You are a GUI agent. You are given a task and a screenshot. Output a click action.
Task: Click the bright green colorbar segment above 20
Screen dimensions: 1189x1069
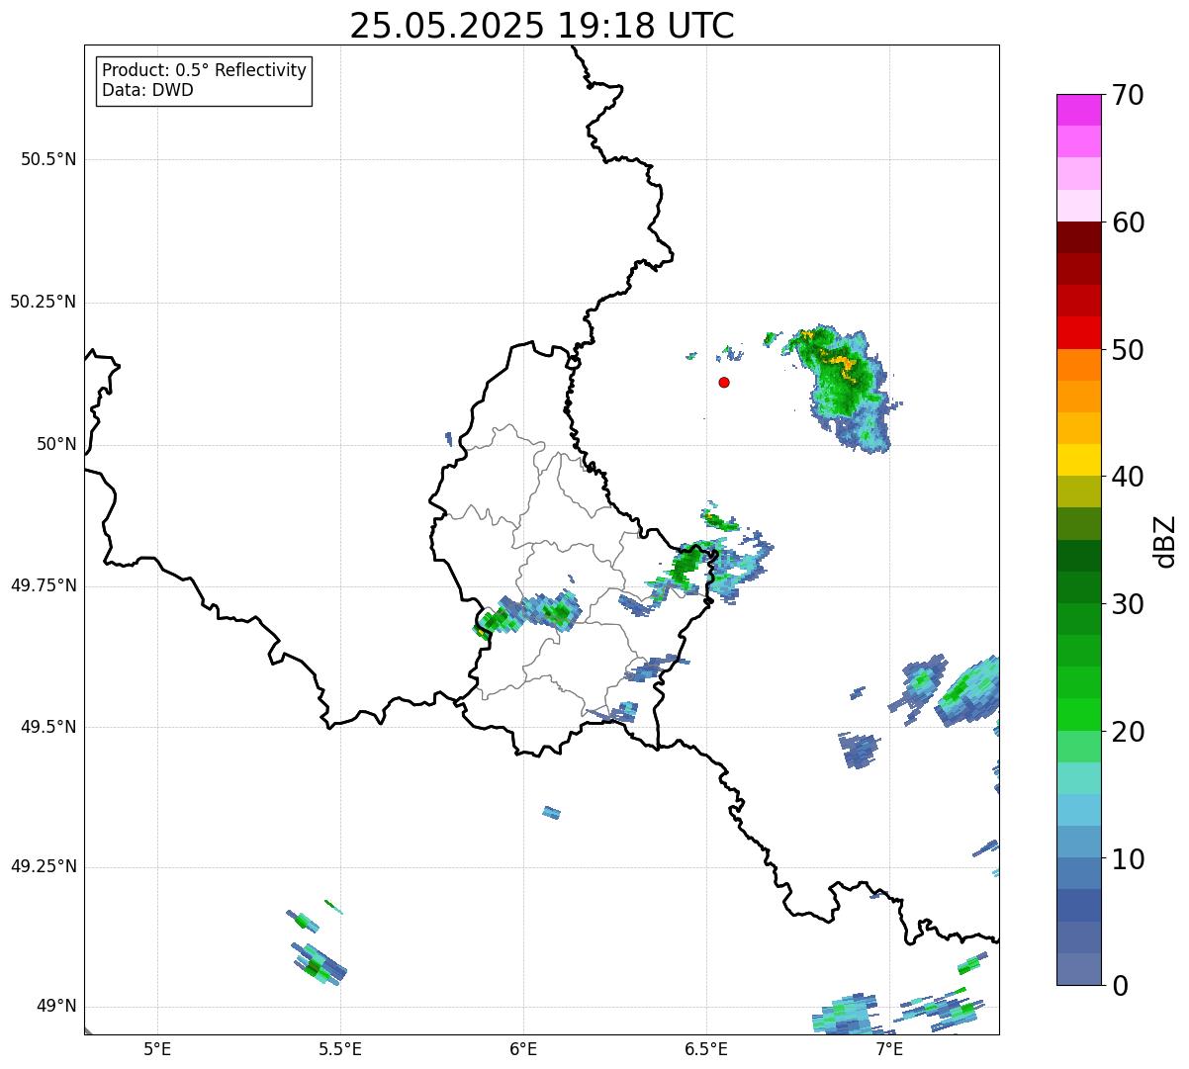click(1078, 714)
